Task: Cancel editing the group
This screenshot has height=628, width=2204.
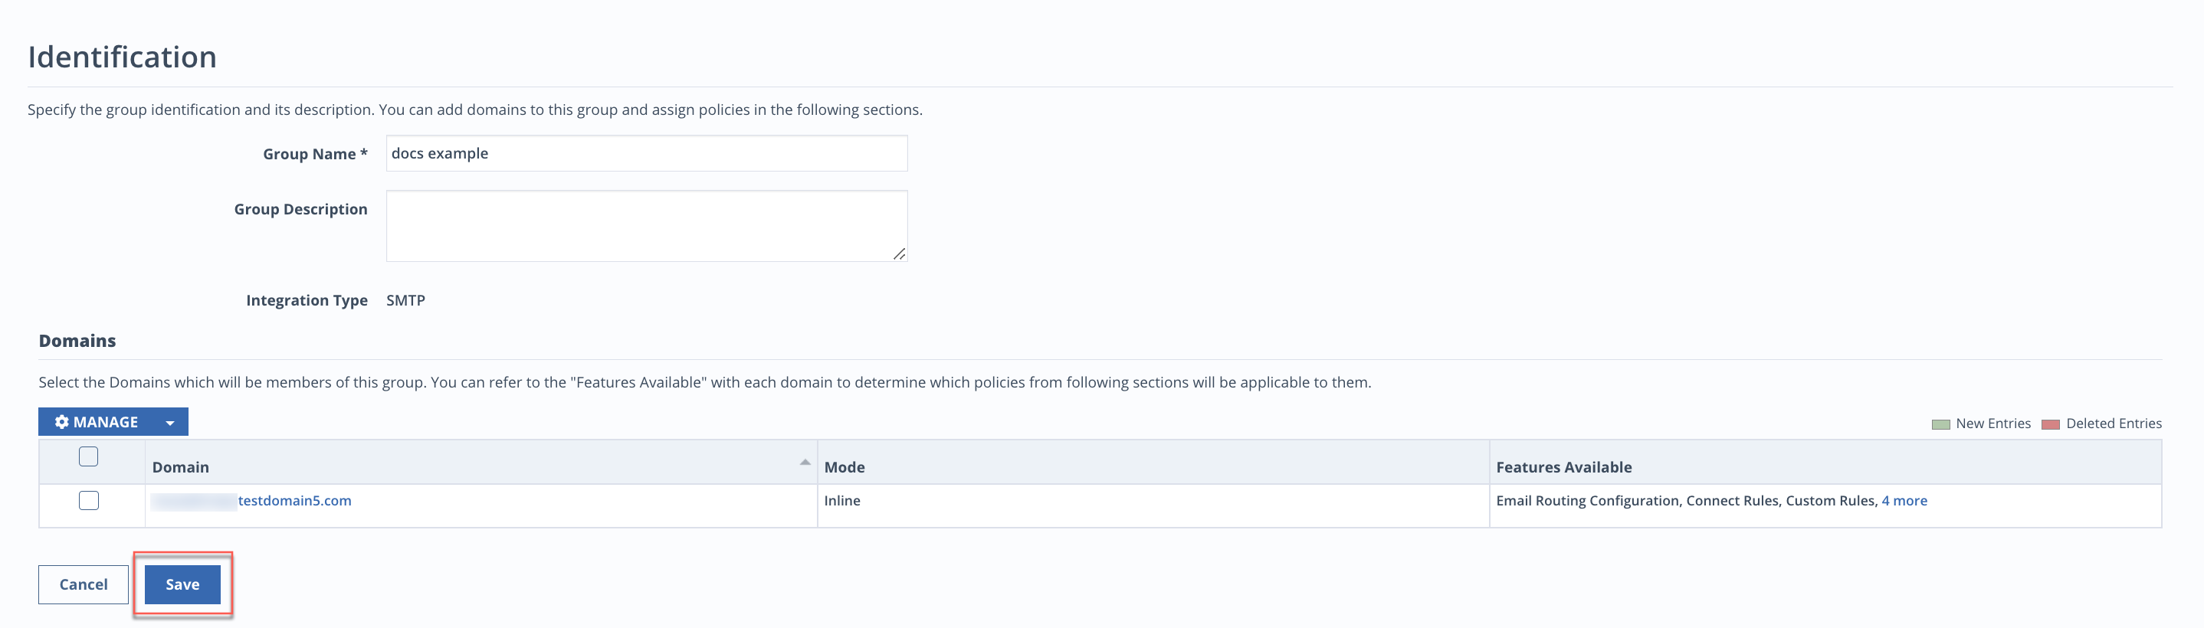Action: [x=83, y=584]
